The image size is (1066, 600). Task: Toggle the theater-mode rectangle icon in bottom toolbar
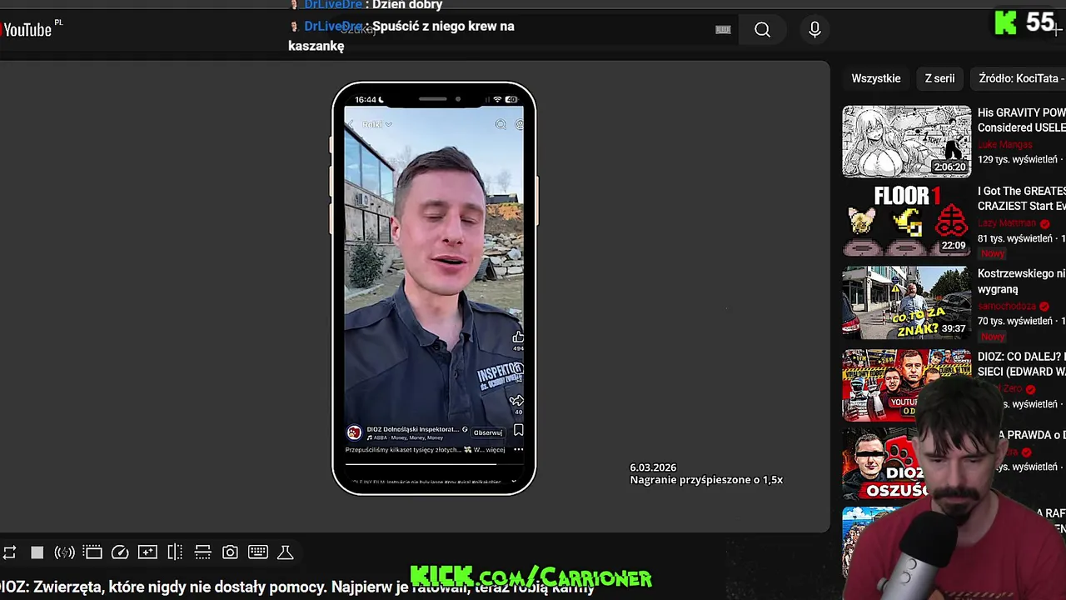(92, 552)
